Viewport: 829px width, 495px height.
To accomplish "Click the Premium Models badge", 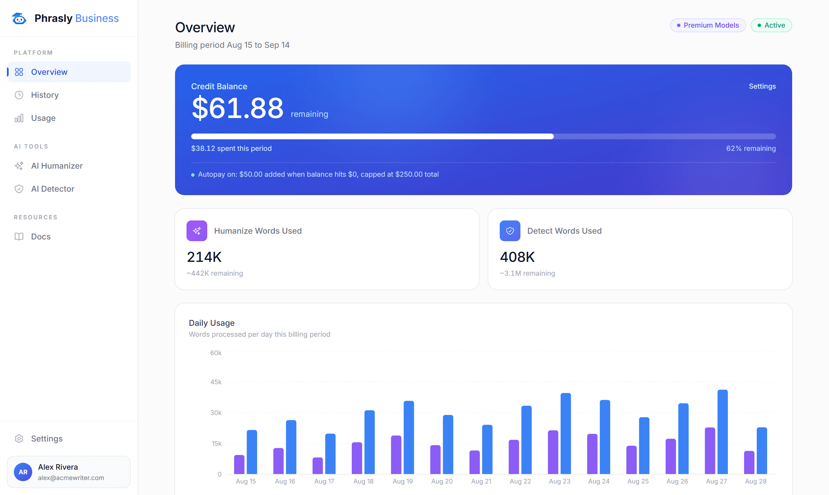I will click(708, 25).
